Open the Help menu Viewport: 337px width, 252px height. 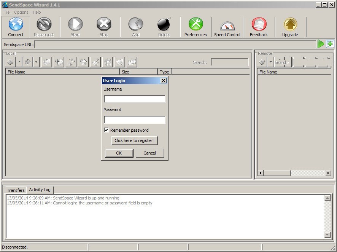pos(37,12)
